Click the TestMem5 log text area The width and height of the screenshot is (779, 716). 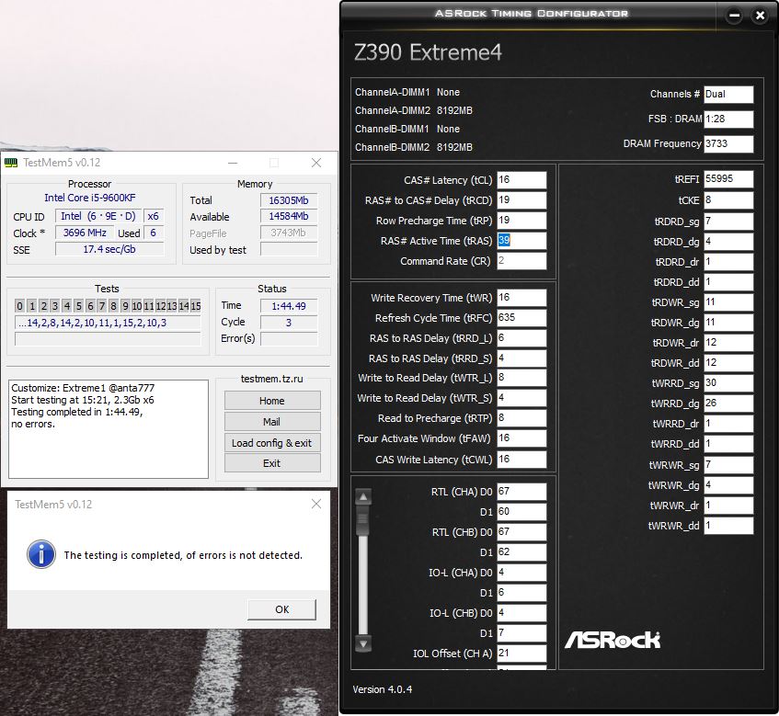coord(109,429)
